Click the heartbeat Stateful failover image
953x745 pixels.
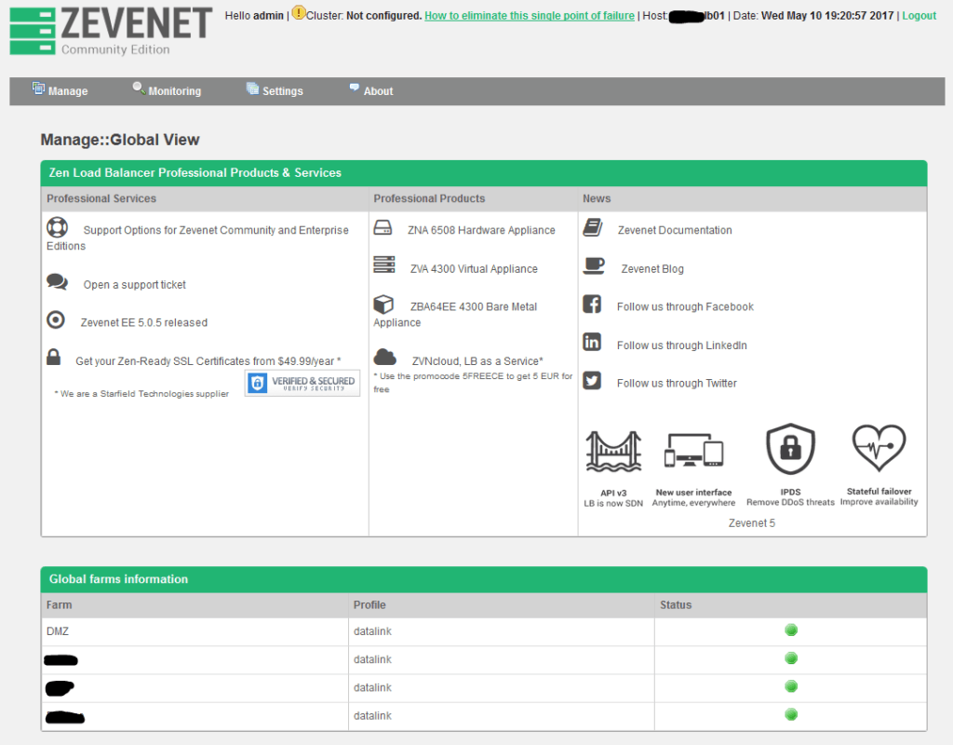point(879,448)
